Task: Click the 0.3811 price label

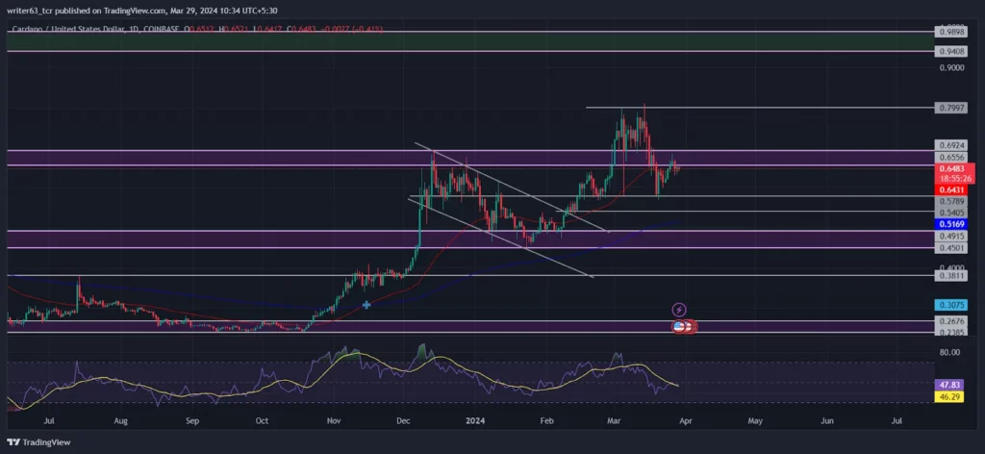Action: [949, 276]
